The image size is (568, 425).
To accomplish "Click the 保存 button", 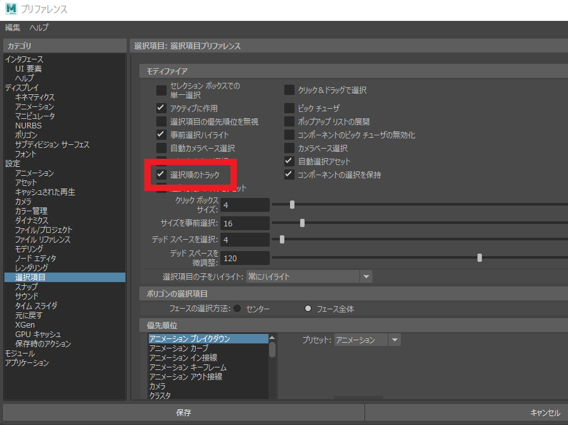I will pos(183,412).
